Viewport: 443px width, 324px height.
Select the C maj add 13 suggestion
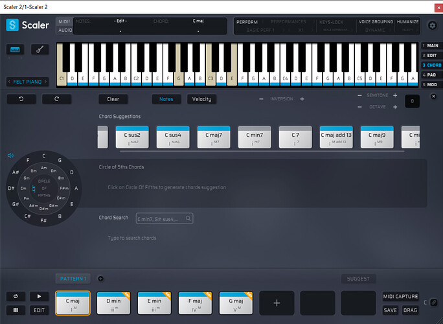tap(336, 137)
